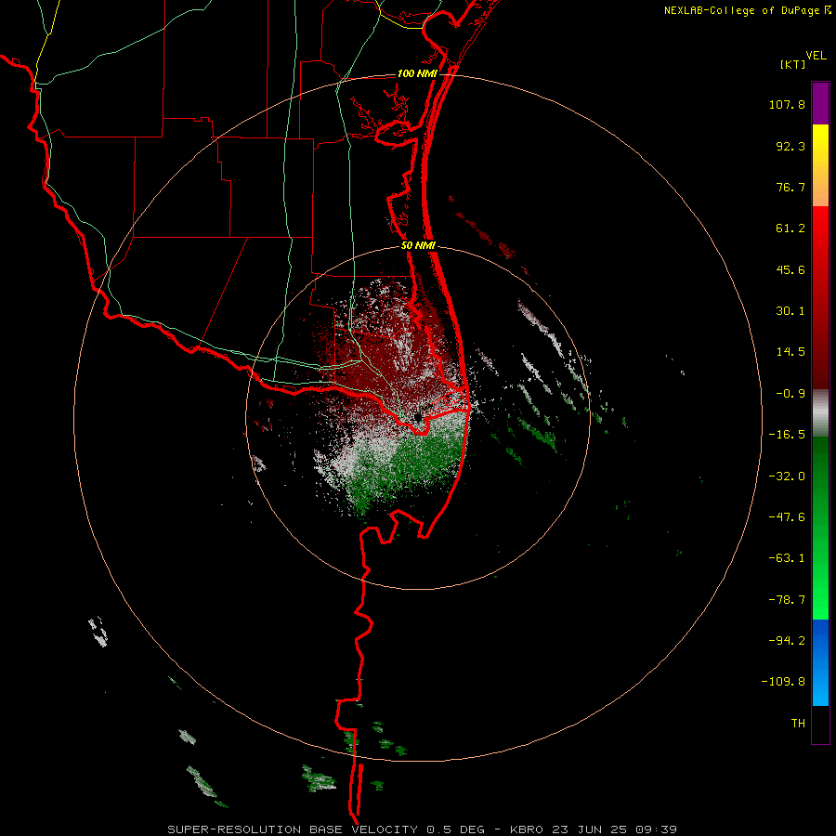836x836 pixels.
Task: Click the black radar site dot at the map center
Action: [418, 417]
